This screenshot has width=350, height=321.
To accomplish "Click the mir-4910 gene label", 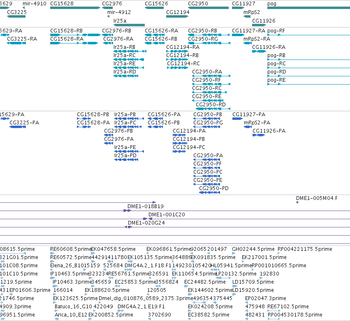I will 35,4.
